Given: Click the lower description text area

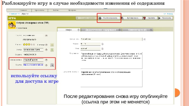Looking at the screenshot, I should click(x=112, y=79).
